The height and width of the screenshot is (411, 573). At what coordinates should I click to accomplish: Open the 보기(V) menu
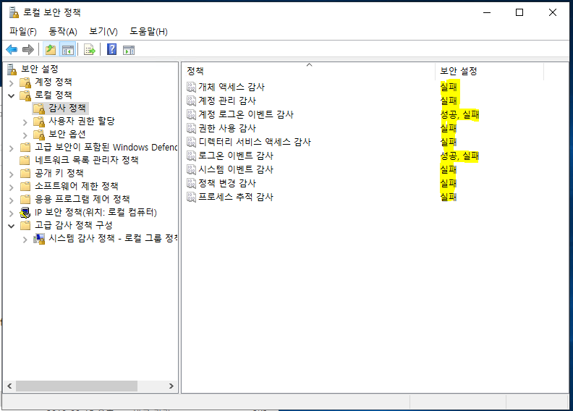pyautogui.click(x=103, y=31)
